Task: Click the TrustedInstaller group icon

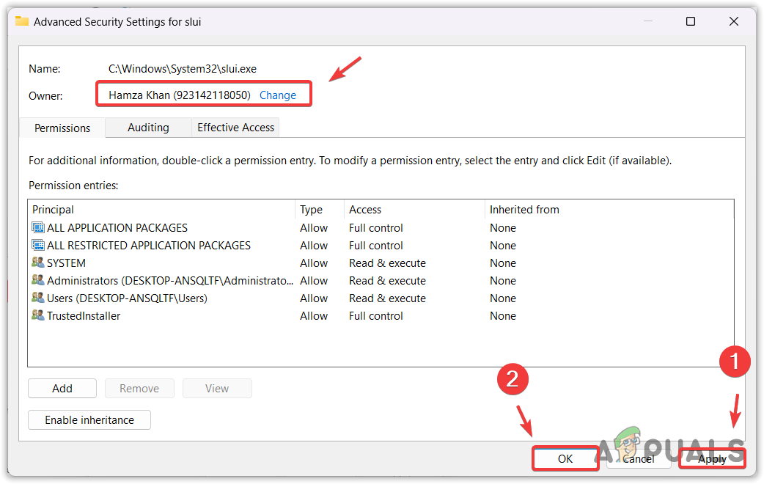Action: 37,315
